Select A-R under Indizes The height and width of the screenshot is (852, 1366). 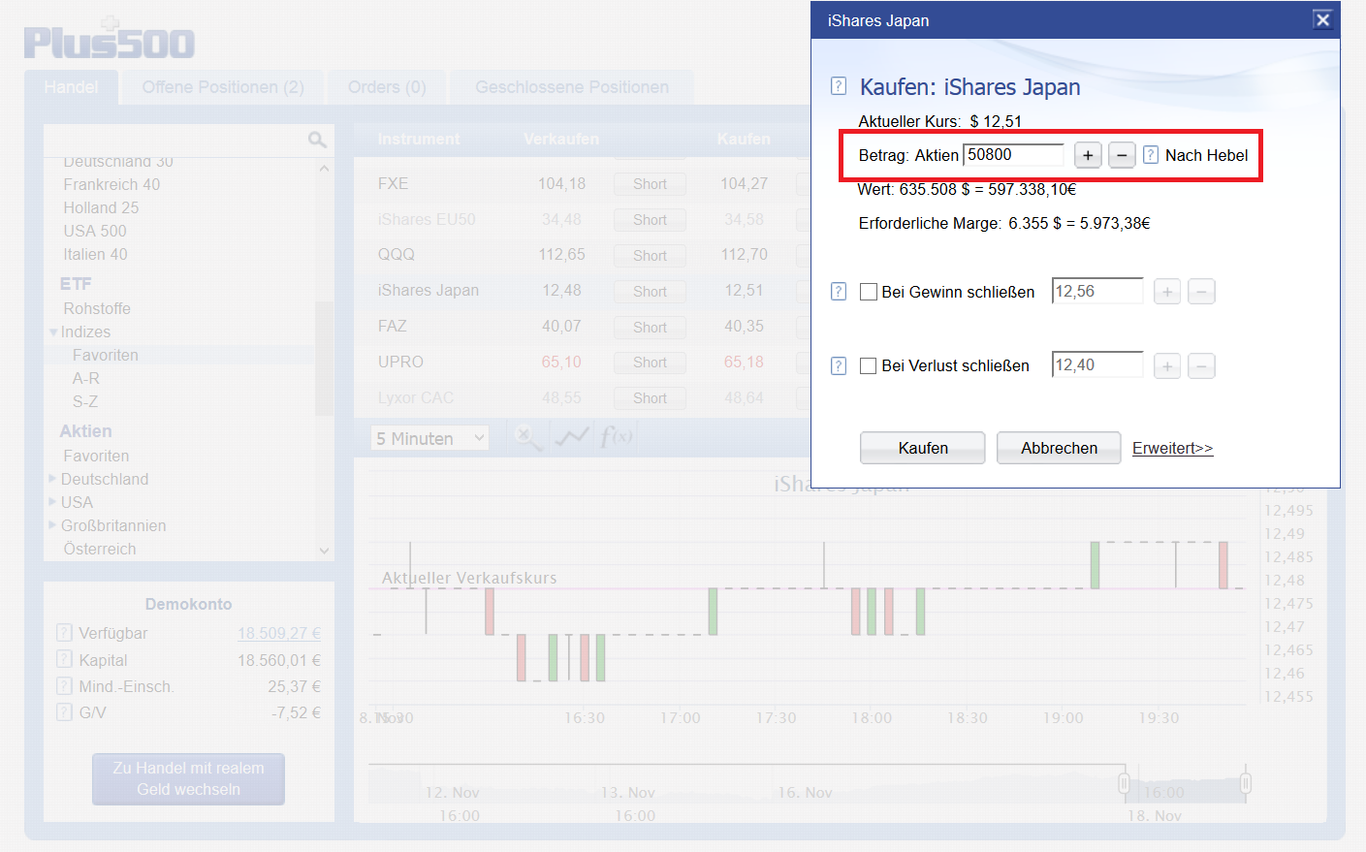click(86, 378)
